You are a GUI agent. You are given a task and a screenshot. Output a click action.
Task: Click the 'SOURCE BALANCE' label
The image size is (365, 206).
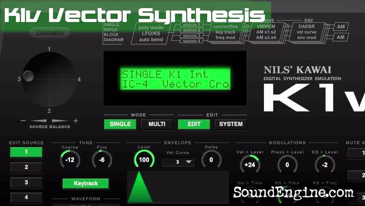pyautogui.click(x=50, y=127)
